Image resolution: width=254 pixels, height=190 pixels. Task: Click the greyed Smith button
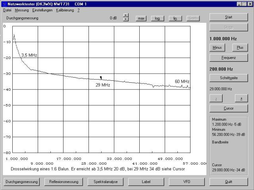[x=193, y=19]
